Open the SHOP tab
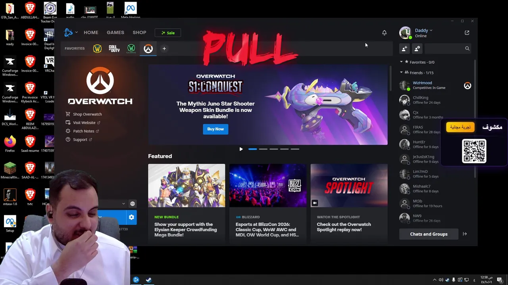This screenshot has width=508, height=285. [x=139, y=32]
